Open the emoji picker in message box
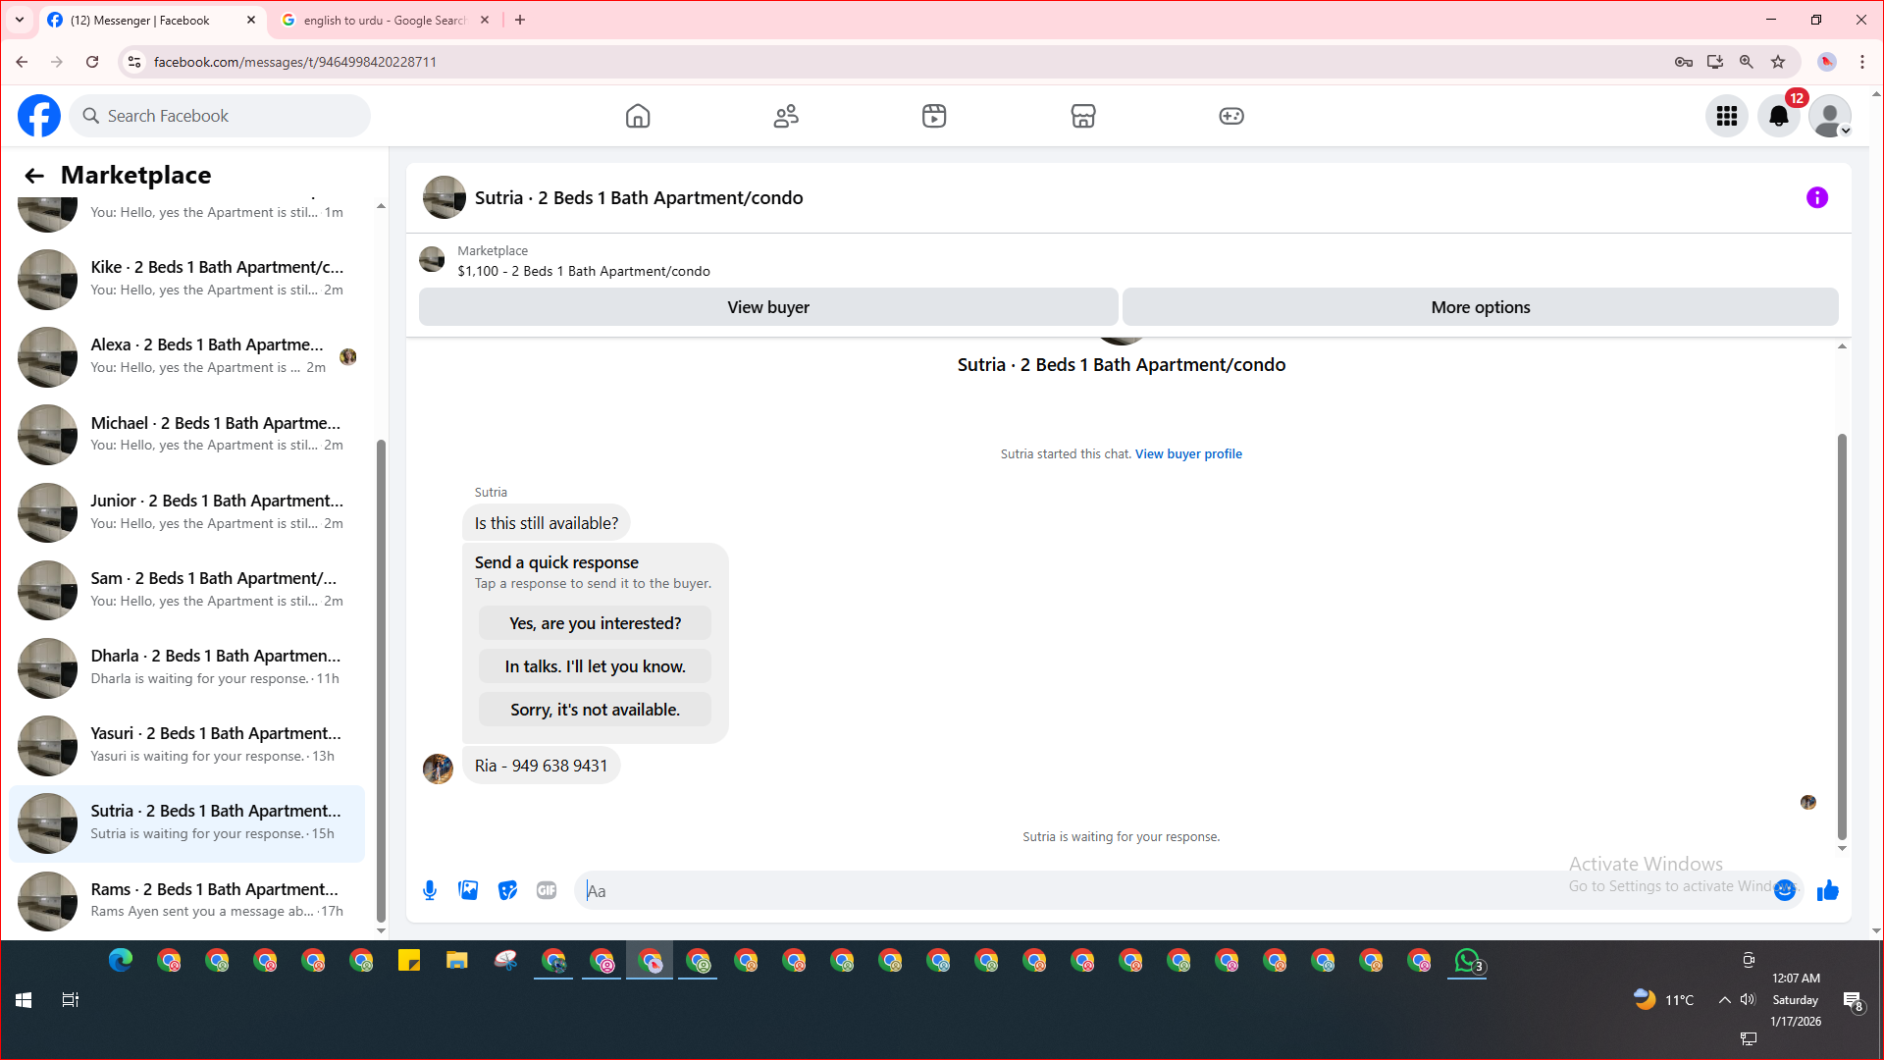The image size is (1884, 1060). click(x=1785, y=890)
